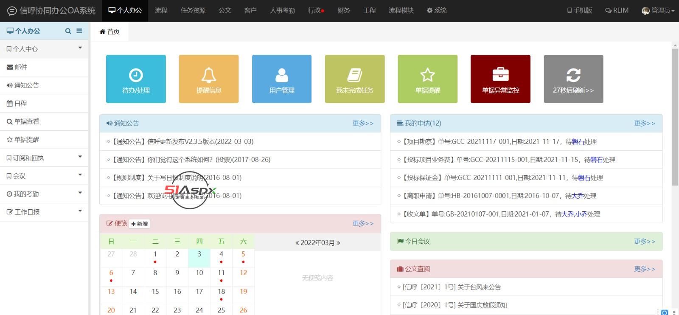
Task: Open REIM chat from top bar
Action: click(617, 11)
